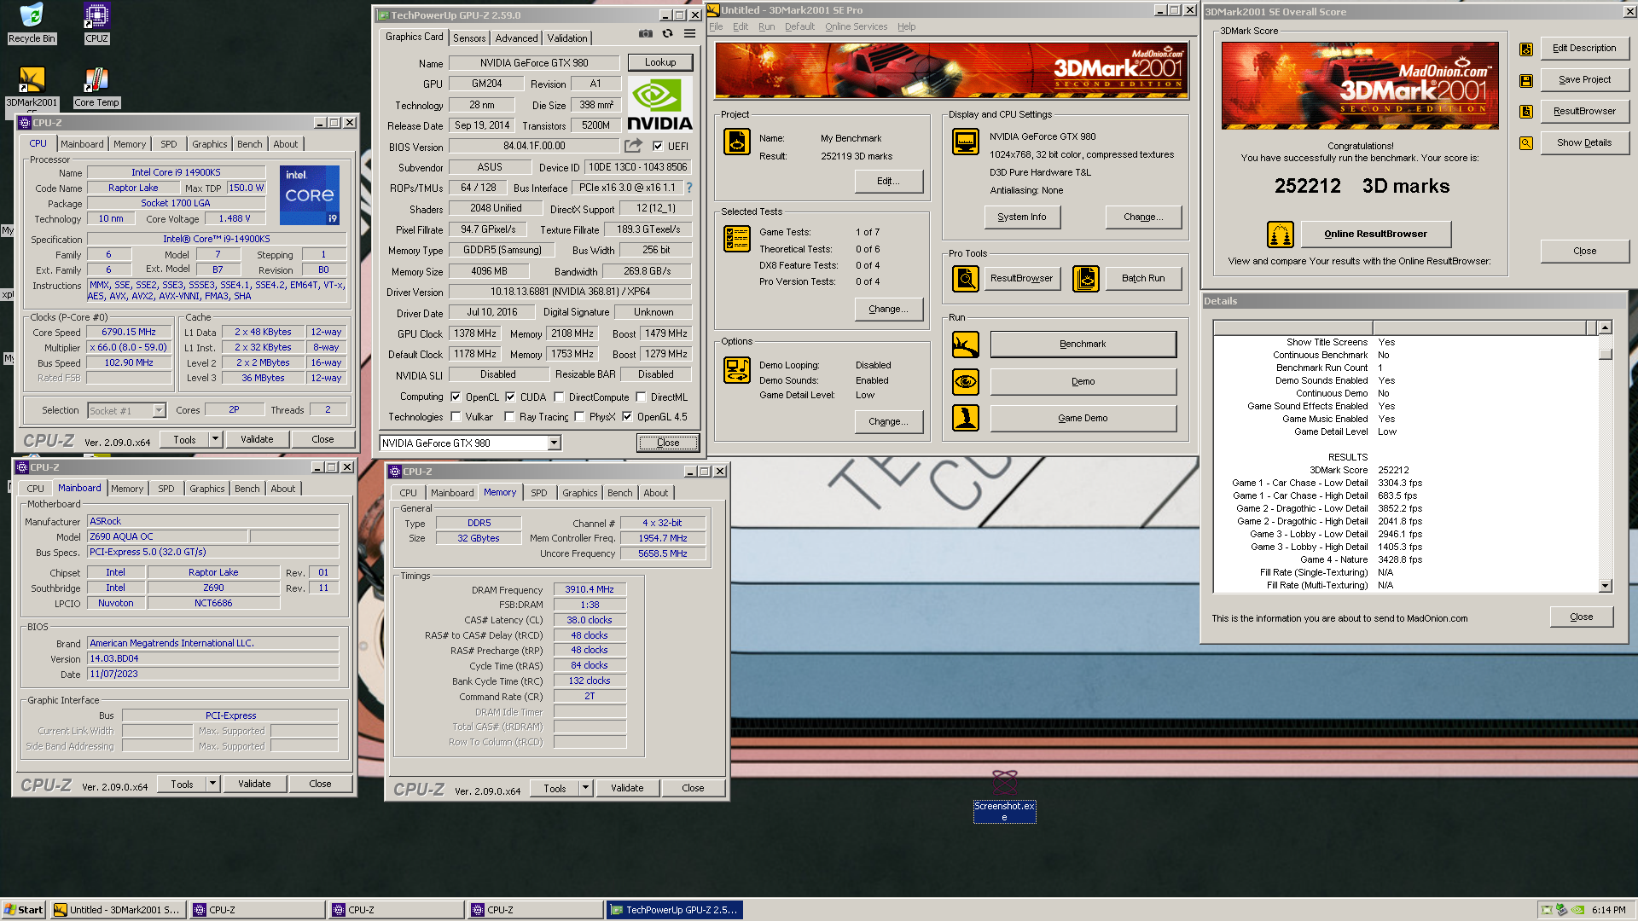Click the Benchmark run icon
Image resolution: width=1638 pixels, height=921 pixels.
coord(965,345)
